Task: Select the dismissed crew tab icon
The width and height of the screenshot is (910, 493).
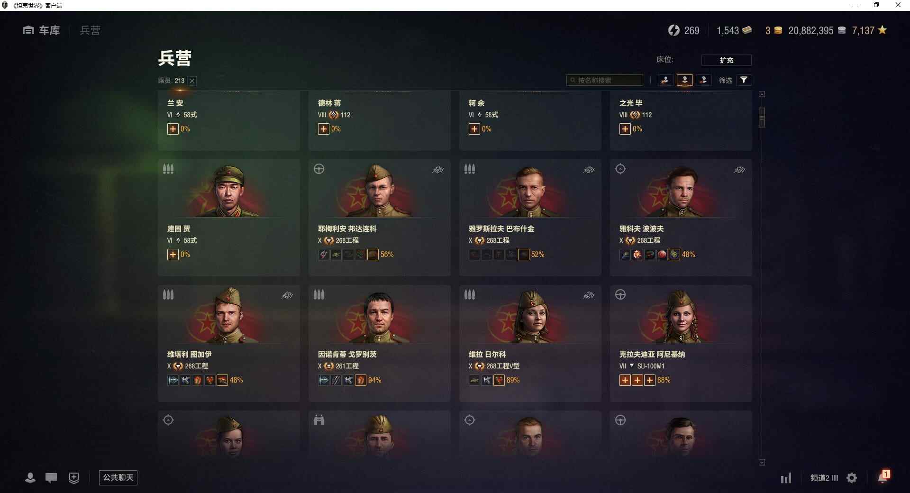Action: (704, 80)
